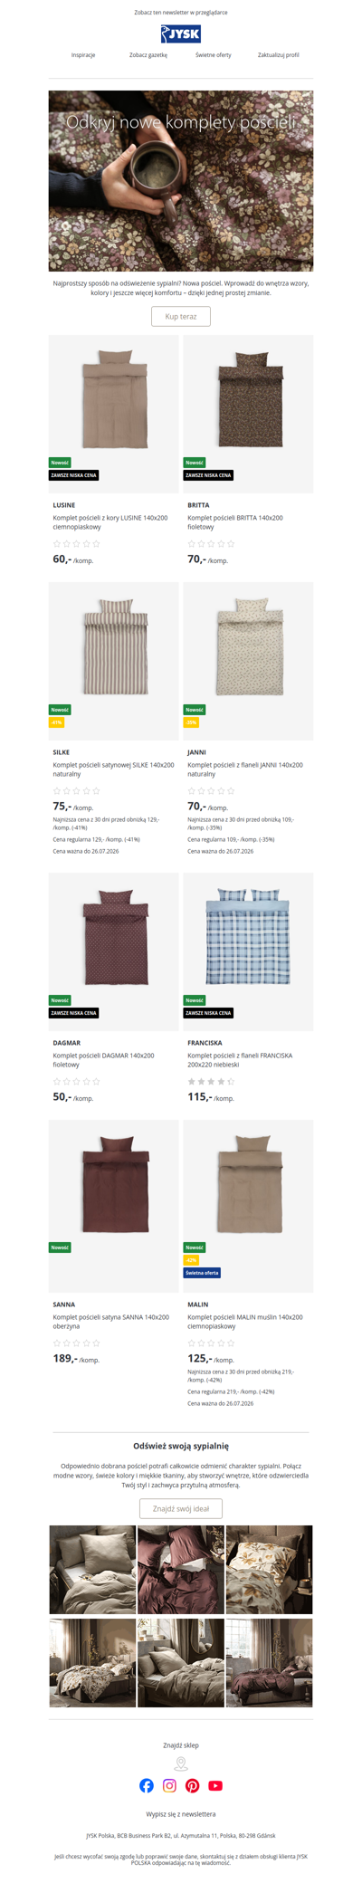The width and height of the screenshot is (362, 1883).
Task: Open the Facebook icon in footer
Action: click(147, 1785)
